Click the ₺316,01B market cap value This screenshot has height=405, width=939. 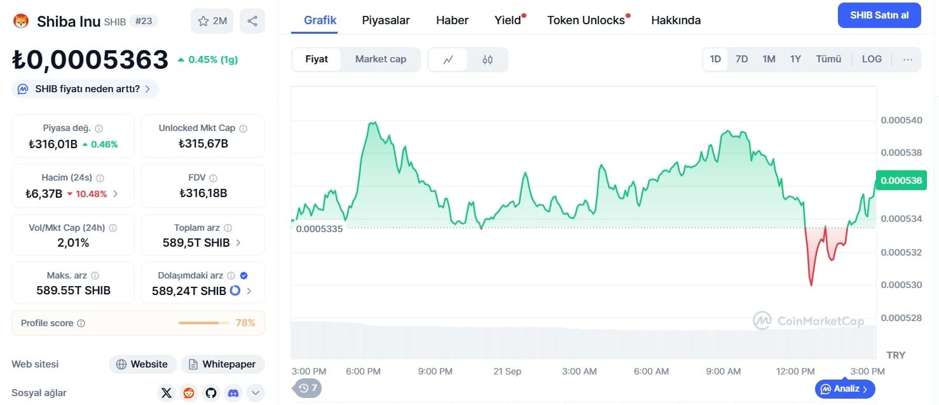(53, 144)
